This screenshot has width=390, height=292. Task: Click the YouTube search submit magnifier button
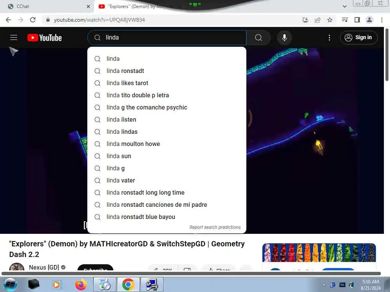[259, 38]
